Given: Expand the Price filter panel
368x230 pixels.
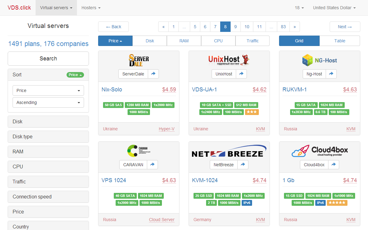Looking at the screenshot, I should pyautogui.click(x=48, y=212).
